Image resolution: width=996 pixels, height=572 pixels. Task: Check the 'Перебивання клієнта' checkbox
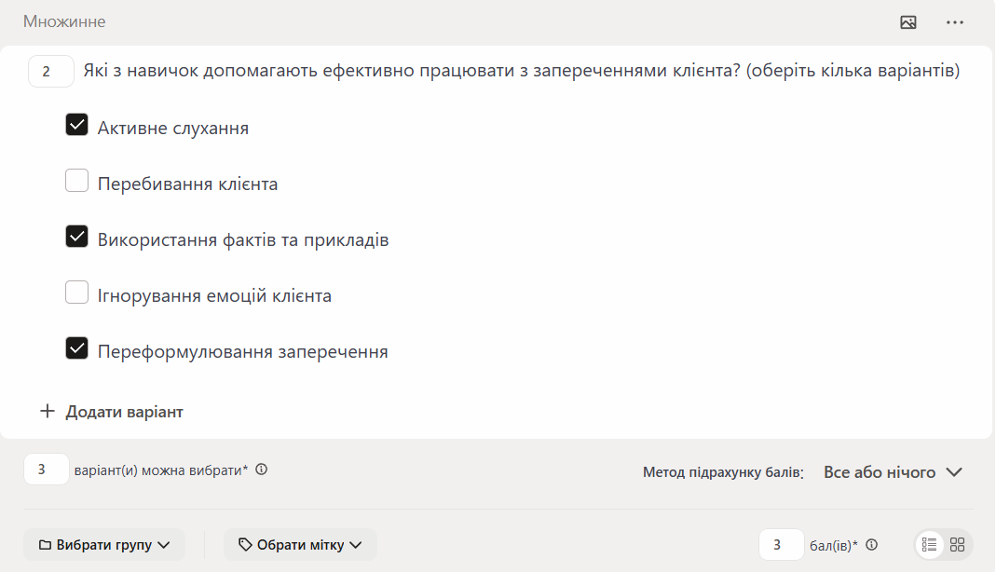tap(76, 181)
